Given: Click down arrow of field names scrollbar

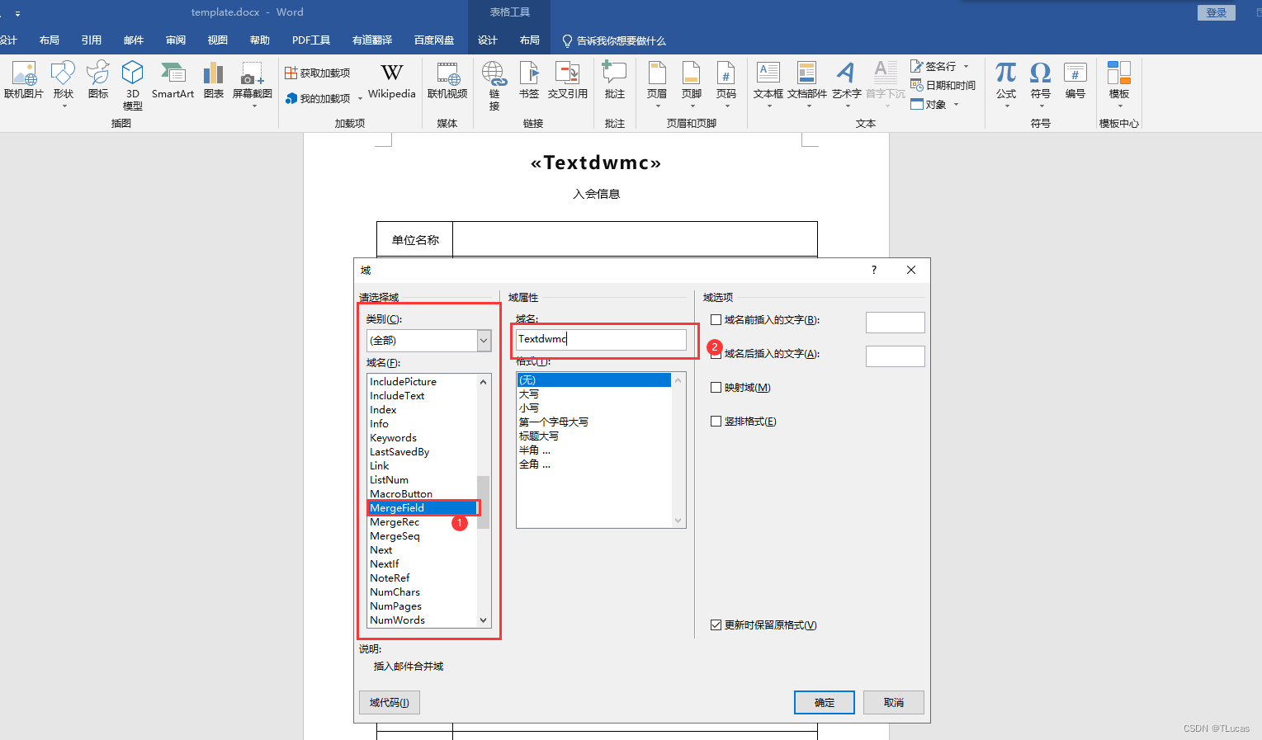Looking at the screenshot, I should [x=484, y=620].
